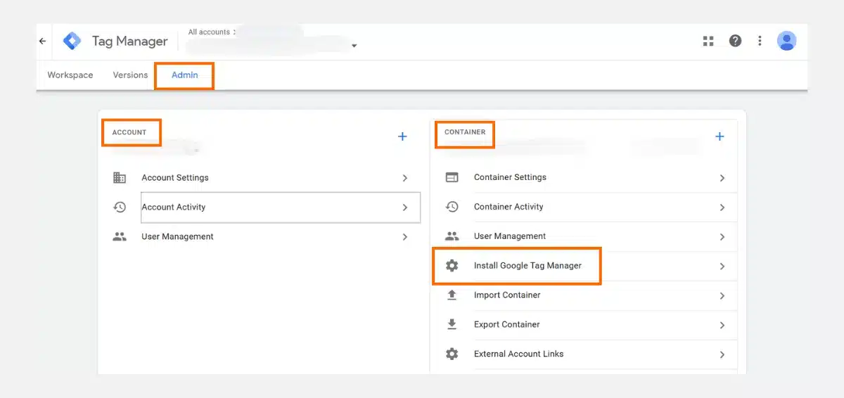Expand container User Management chevron
The image size is (844, 398).
pyautogui.click(x=722, y=237)
